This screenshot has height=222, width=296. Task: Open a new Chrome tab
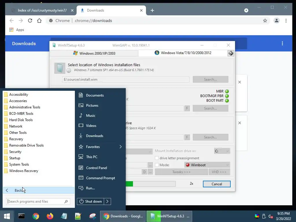pos(152,10)
